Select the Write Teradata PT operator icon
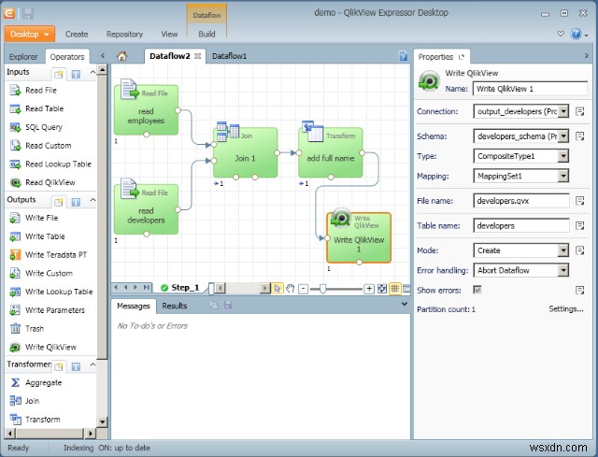598x457 pixels. [15, 255]
